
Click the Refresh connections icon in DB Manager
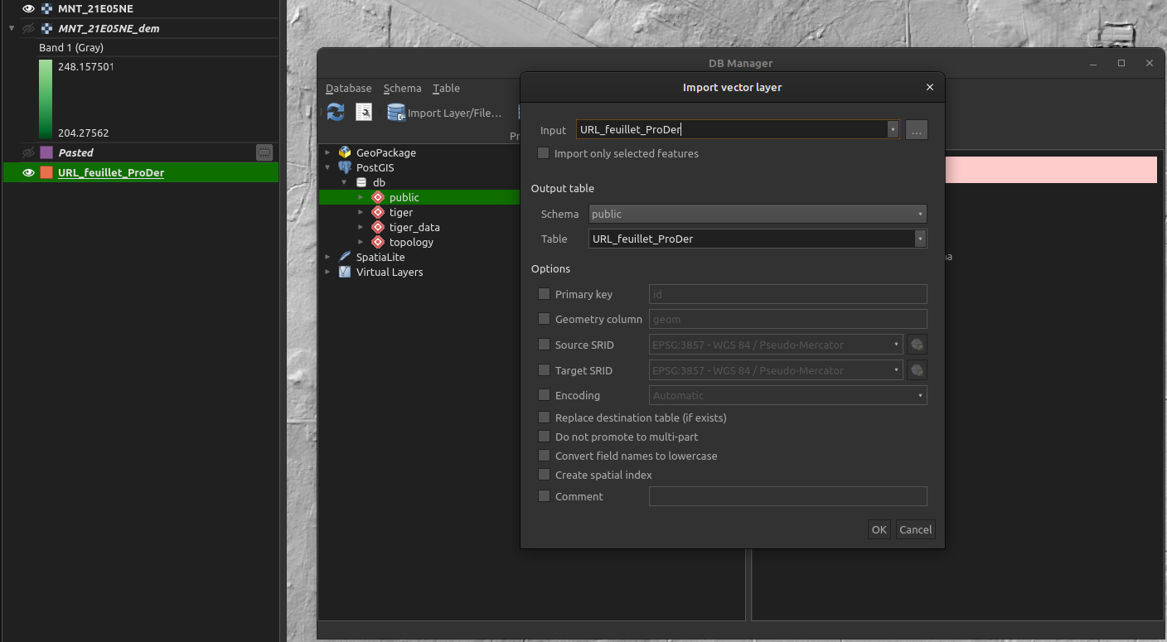(x=335, y=112)
